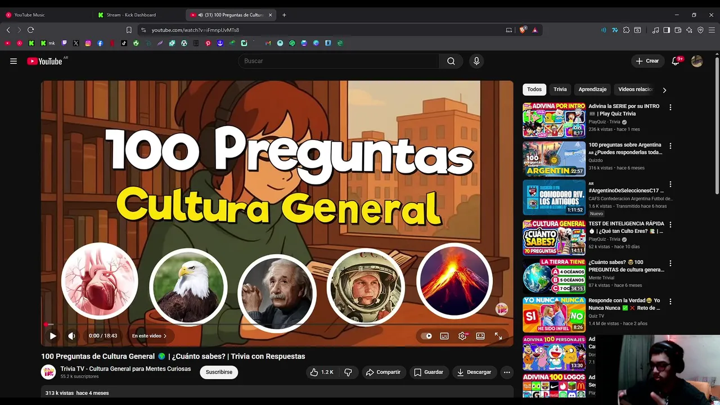Screen dimensions: 720x405
Task: Switch to the Stream - Kick Dashboard tab
Action: point(138,15)
